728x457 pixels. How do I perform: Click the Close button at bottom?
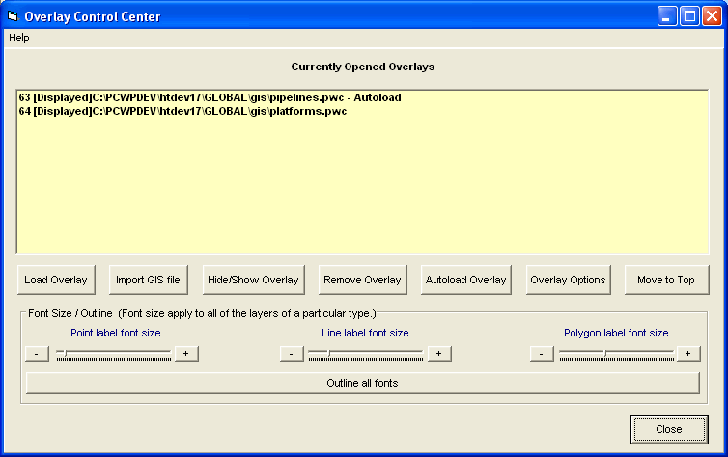coord(668,429)
